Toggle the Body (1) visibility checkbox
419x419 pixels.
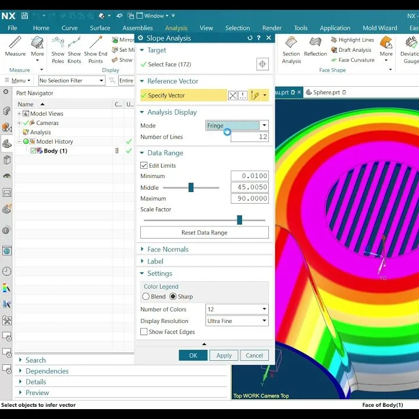click(33, 151)
